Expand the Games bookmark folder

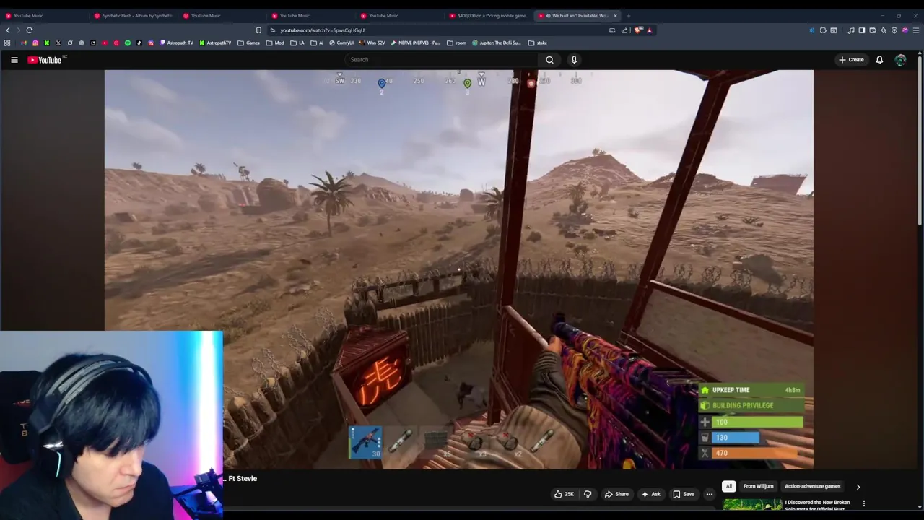[x=248, y=43]
